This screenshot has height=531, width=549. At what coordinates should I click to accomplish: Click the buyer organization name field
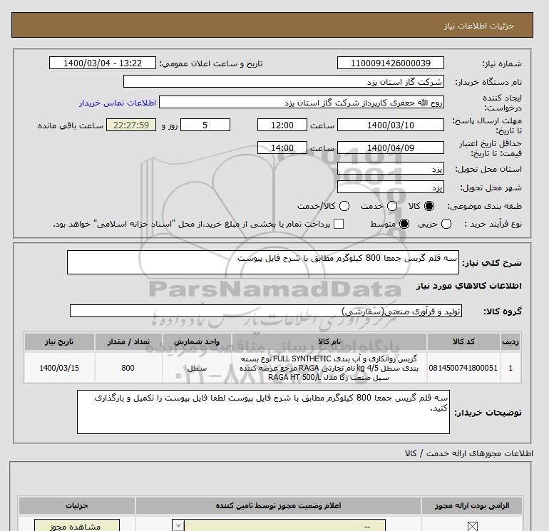pyautogui.click(x=284, y=81)
